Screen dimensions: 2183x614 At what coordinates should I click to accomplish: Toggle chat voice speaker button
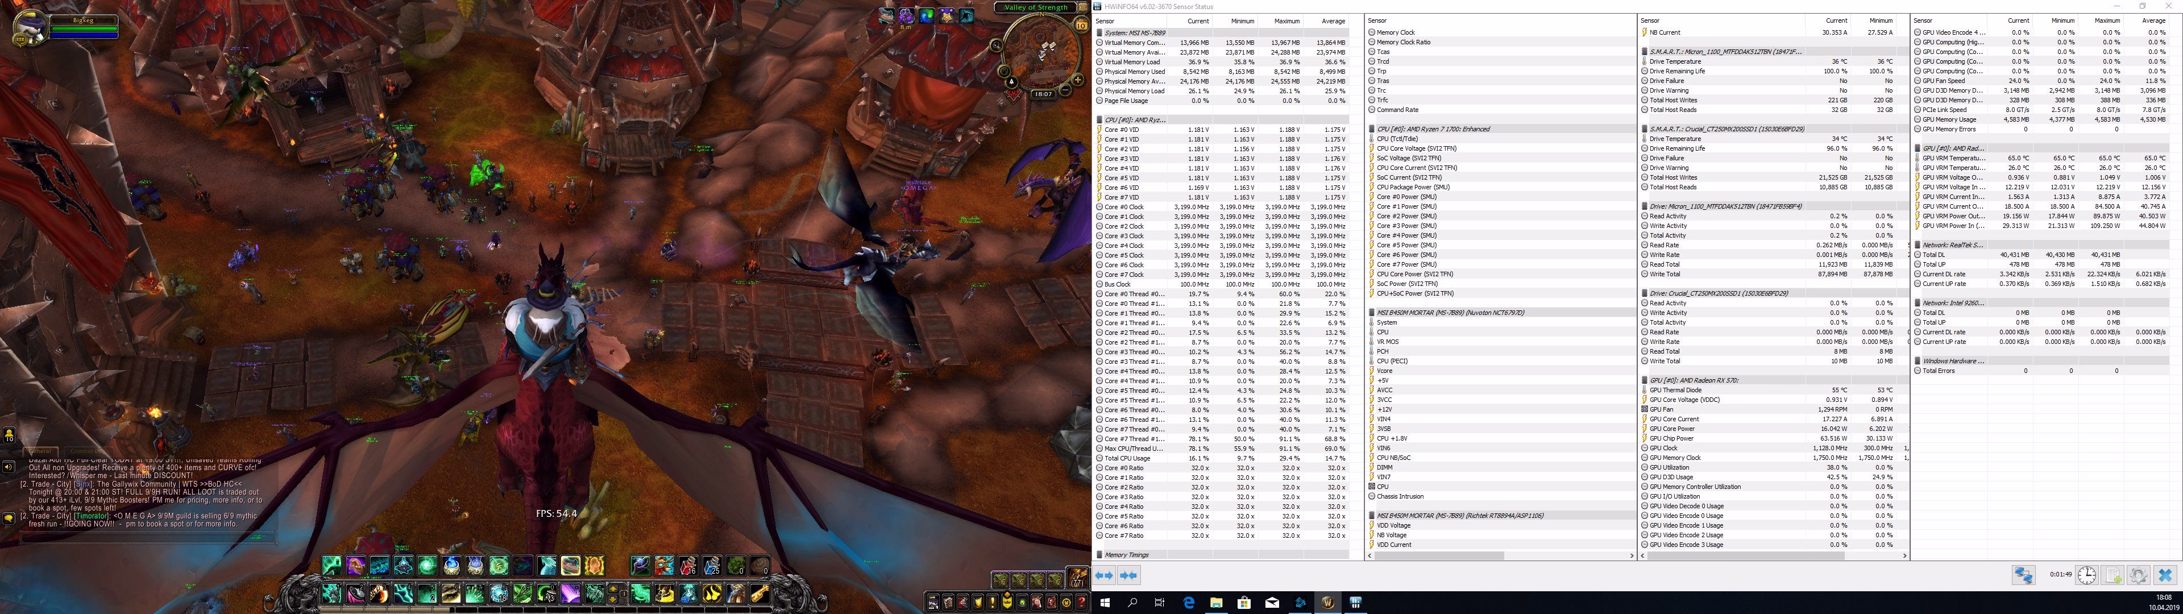pos(9,466)
